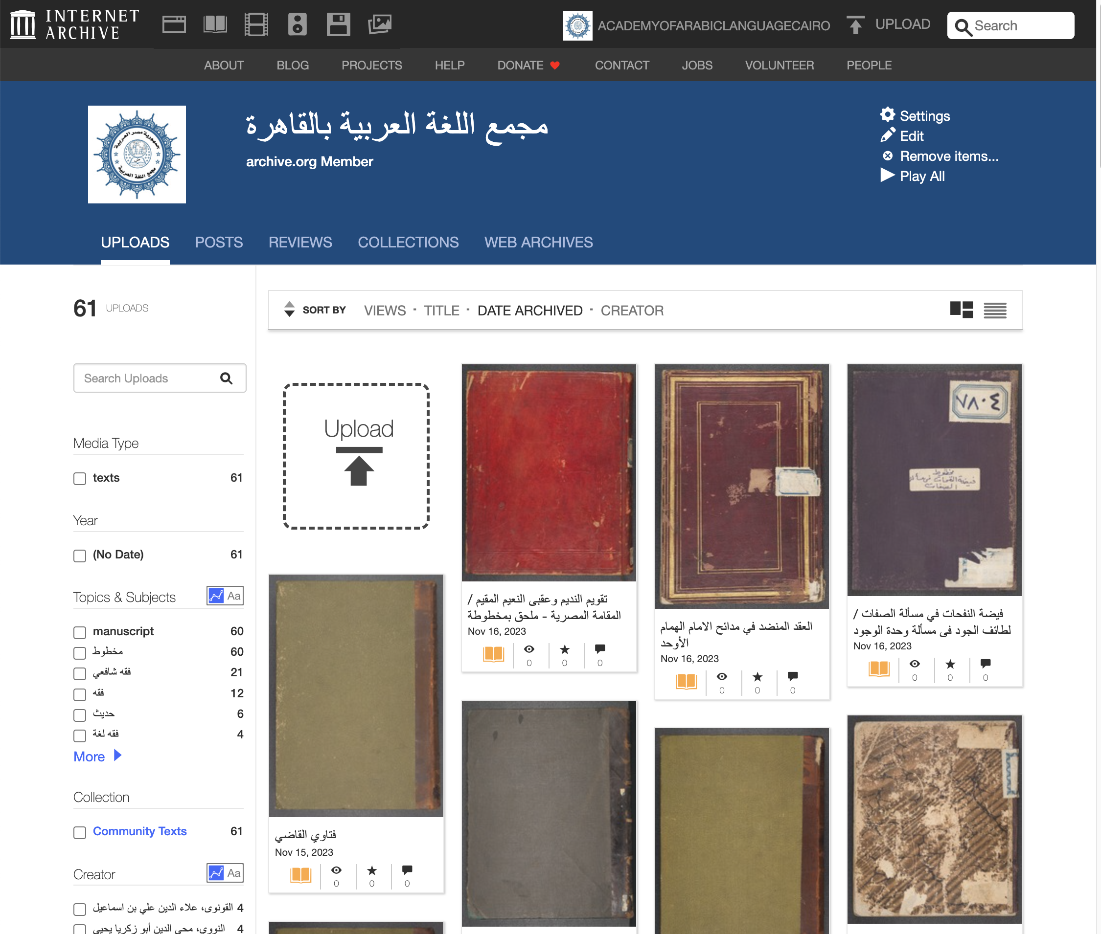Toggle sort direction arrows beside SORT BY
Screen dimensions: 1101x934
pyautogui.click(x=289, y=309)
